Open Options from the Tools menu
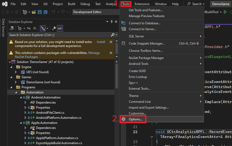The image size is (232, 146). [135, 119]
